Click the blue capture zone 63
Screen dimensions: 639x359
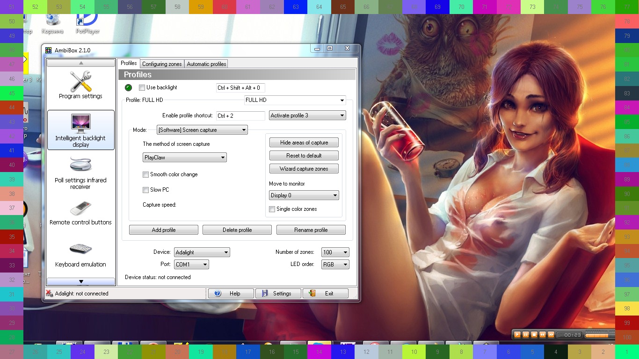296,7
